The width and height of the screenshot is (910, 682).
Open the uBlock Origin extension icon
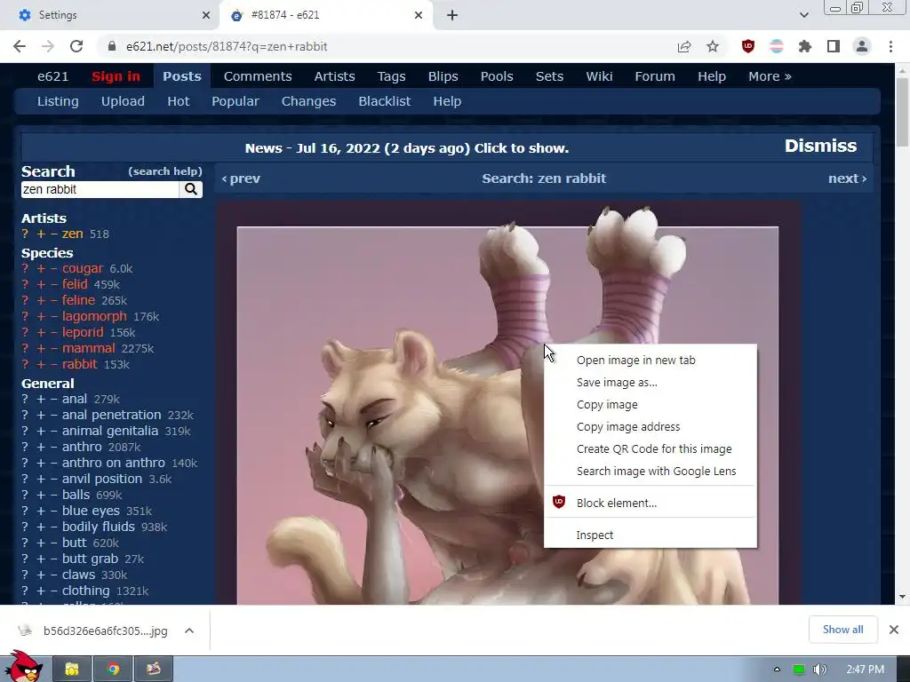point(748,46)
